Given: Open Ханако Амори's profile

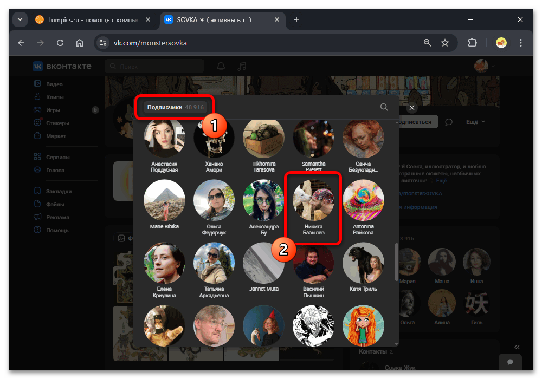Looking at the screenshot, I should point(214,145).
